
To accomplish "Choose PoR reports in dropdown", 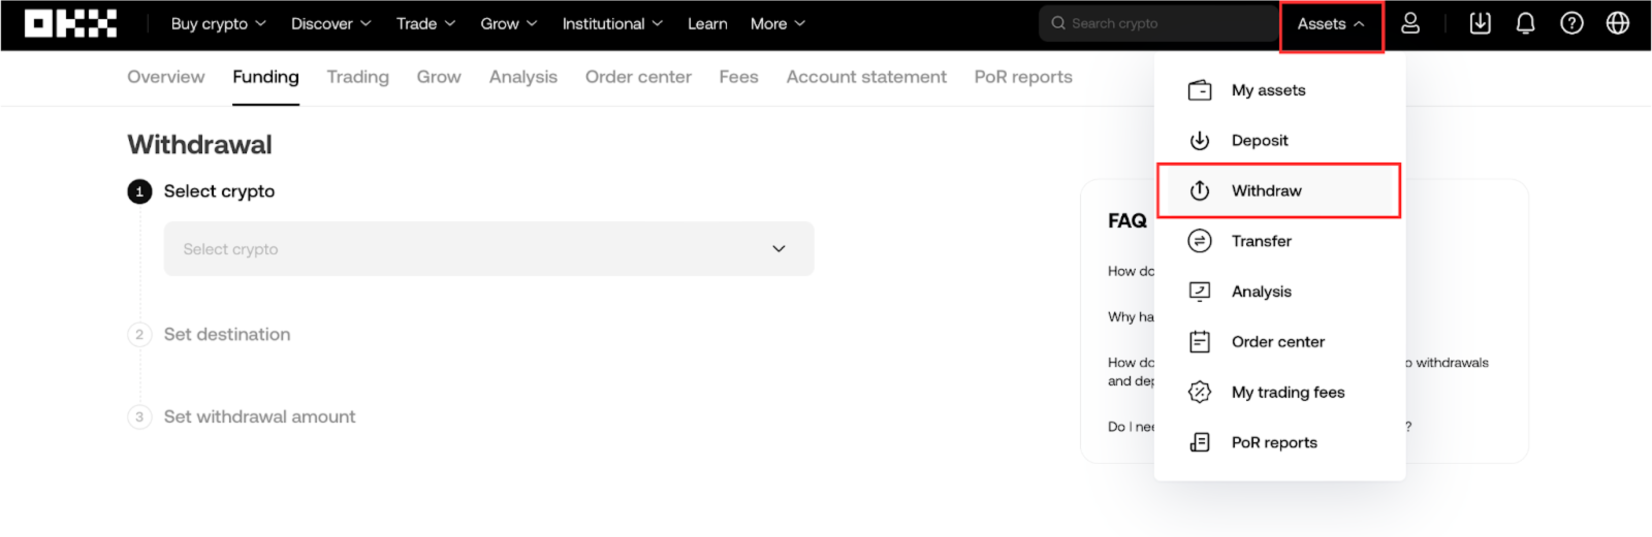I will [x=1279, y=443].
